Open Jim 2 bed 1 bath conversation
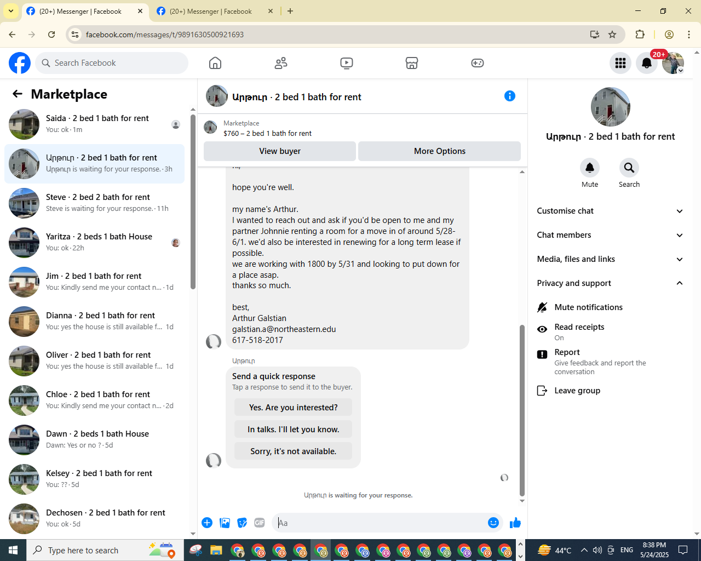This screenshot has width=701, height=561. tap(94, 282)
